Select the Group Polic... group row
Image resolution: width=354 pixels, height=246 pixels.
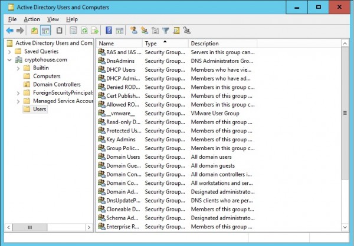tap(177, 148)
